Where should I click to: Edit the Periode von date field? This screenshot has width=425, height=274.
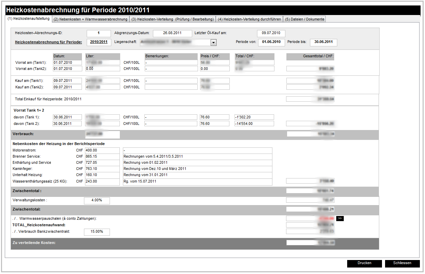click(271, 42)
